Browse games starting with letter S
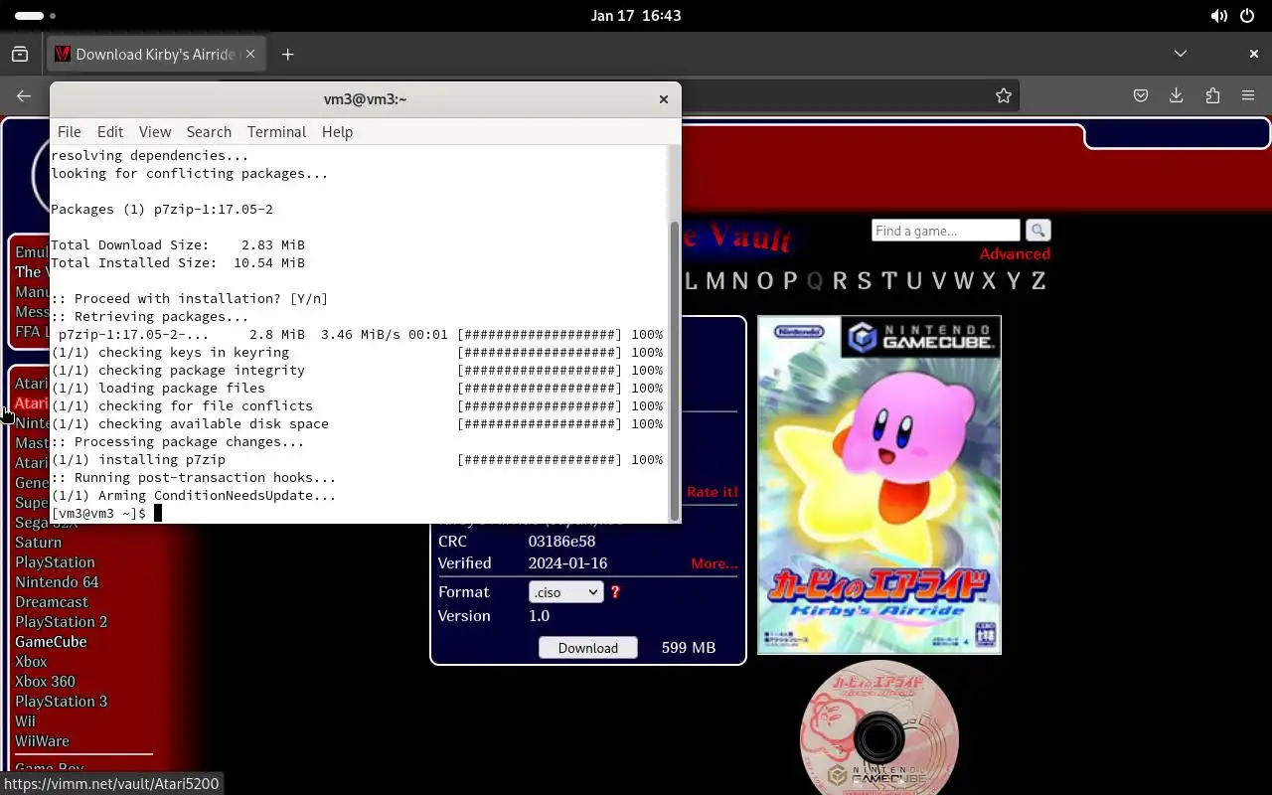This screenshot has height=795, width=1272. point(864,280)
